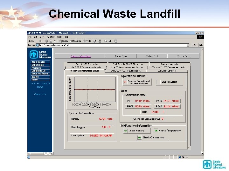The width and height of the screenshot is (229, 171).
Task: Click the Sandia thunderbird logo in sidebar
Action: tap(34, 54)
